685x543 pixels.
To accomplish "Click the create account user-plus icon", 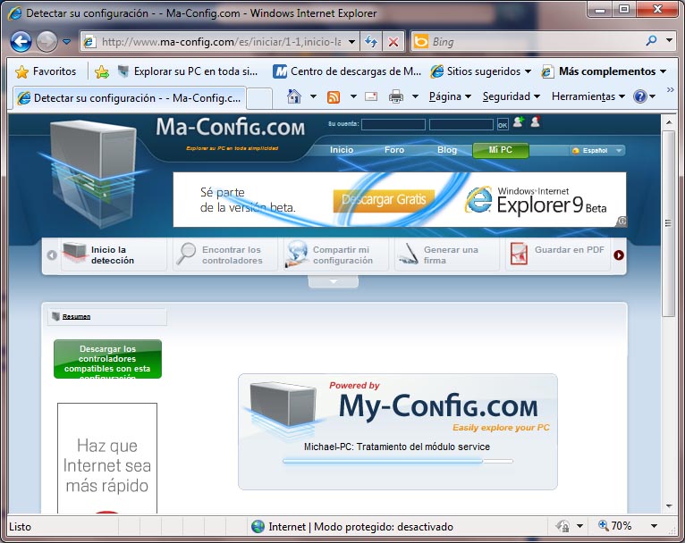I will [519, 122].
